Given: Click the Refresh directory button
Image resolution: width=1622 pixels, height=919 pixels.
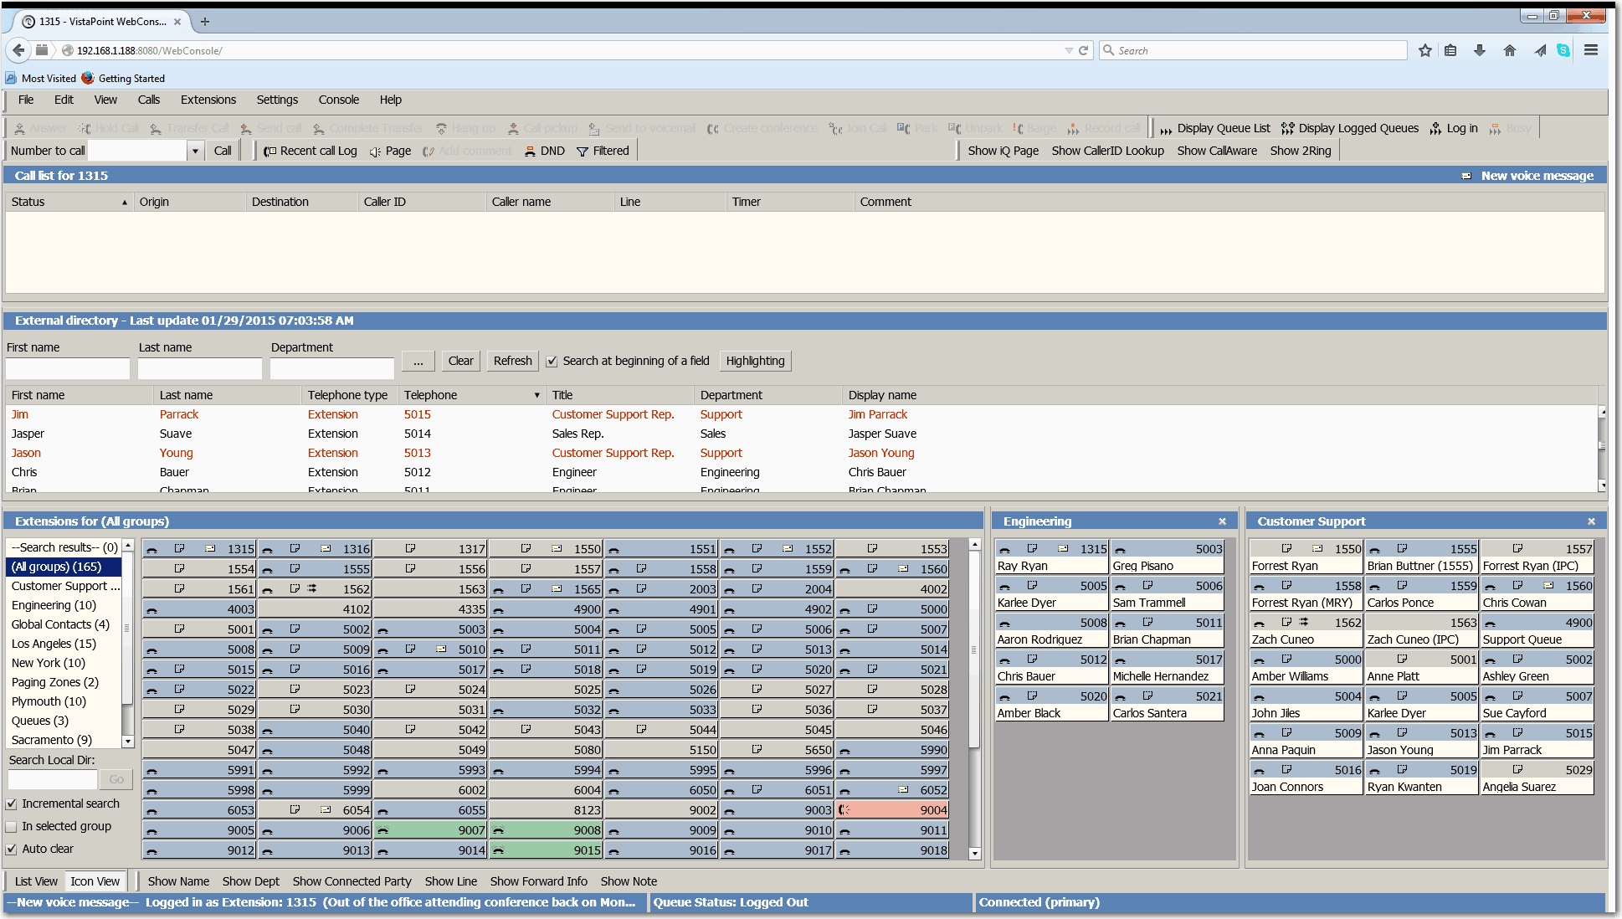Looking at the screenshot, I should tap(512, 361).
